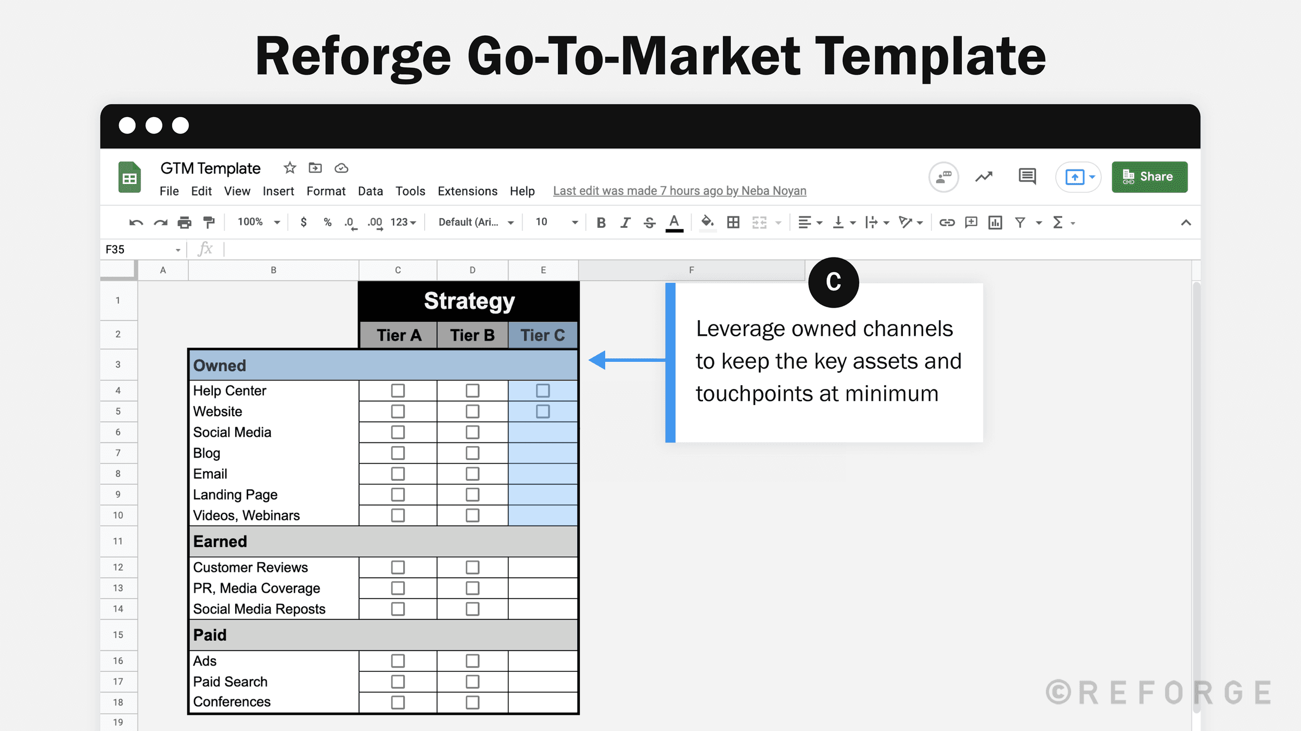Undo the last action
Image resolution: width=1301 pixels, height=731 pixels.
135,222
